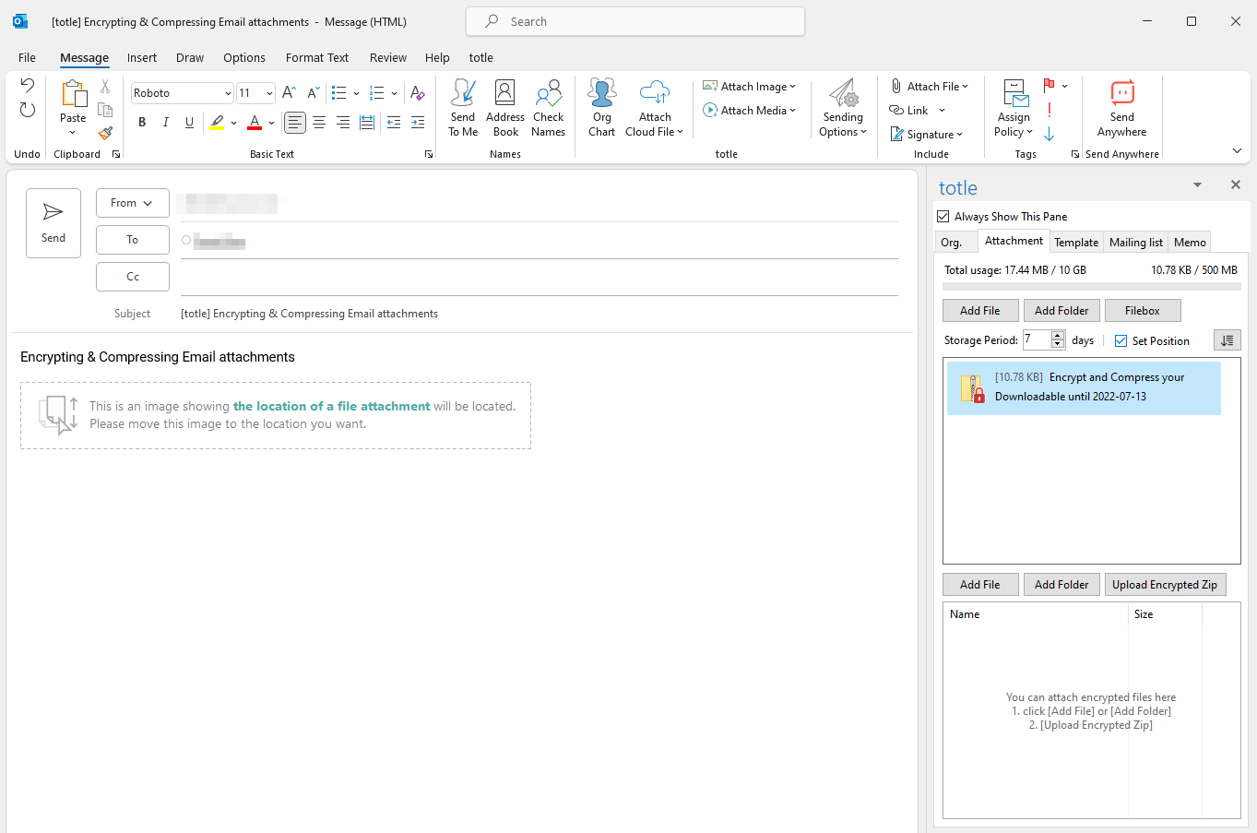Click the Paste clipboard icon
Viewport: 1257px width, 833px height.
click(73, 94)
